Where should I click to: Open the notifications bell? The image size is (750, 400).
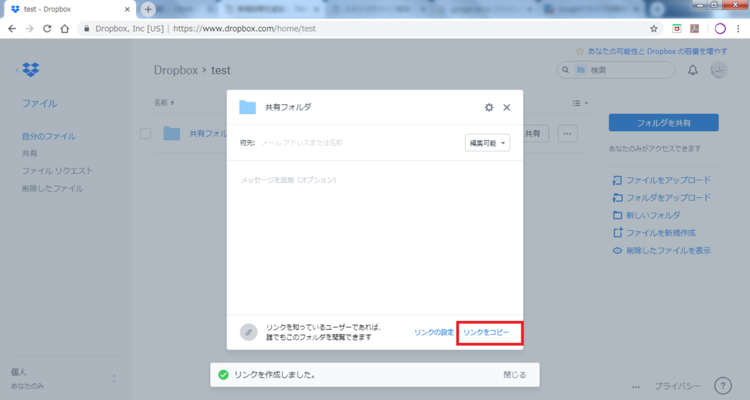click(x=693, y=70)
